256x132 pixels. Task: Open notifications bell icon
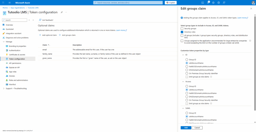click(208, 2)
